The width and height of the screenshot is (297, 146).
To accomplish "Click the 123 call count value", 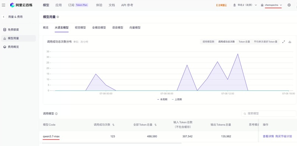I will click(x=113, y=136).
